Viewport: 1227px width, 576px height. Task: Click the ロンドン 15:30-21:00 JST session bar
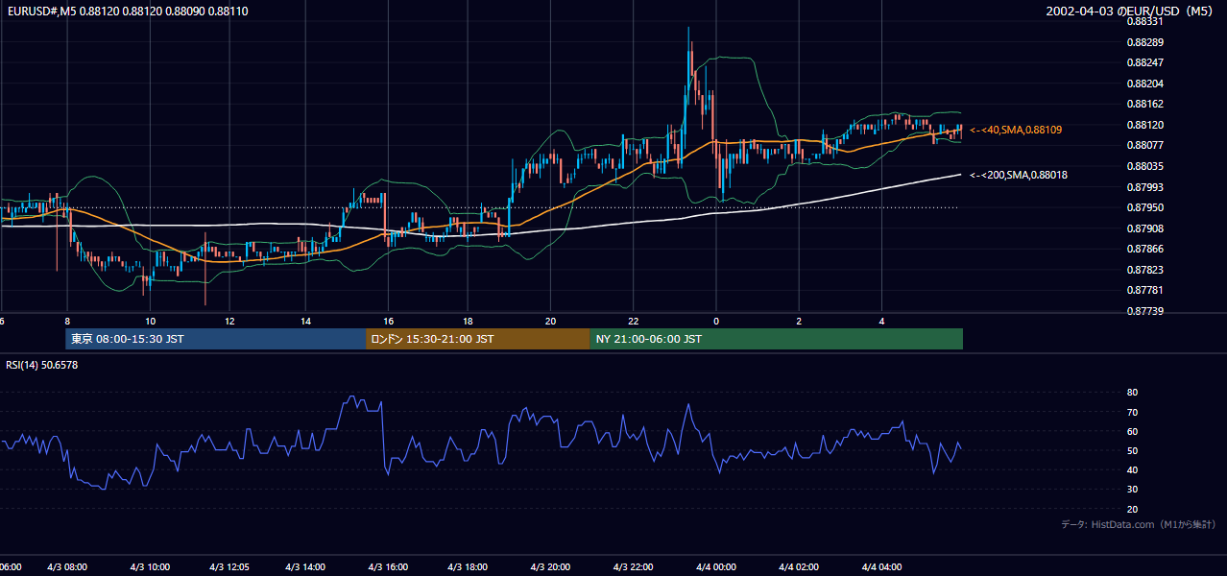(x=478, y=339)
